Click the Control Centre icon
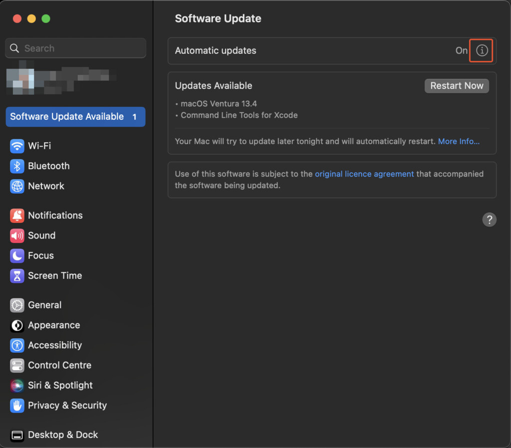Viewport: 511px width, 448px height. pos(17,366)
